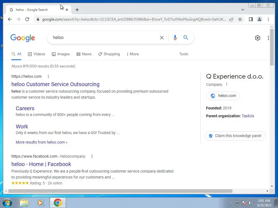The height and width of the screenshot is (208, 278).
Task: Open the Action Center flag icon
Action: [244, 203]
